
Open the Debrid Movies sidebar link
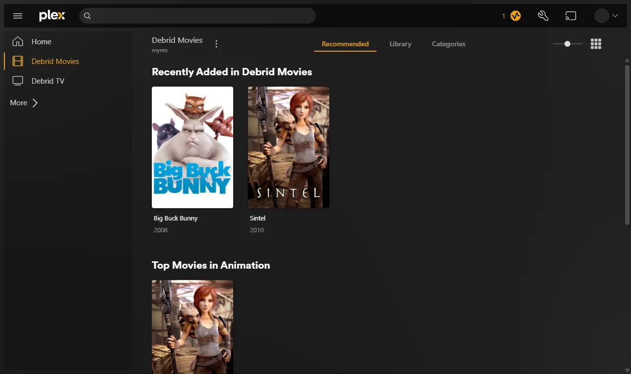pyautogui.click(x=55, y=62)
